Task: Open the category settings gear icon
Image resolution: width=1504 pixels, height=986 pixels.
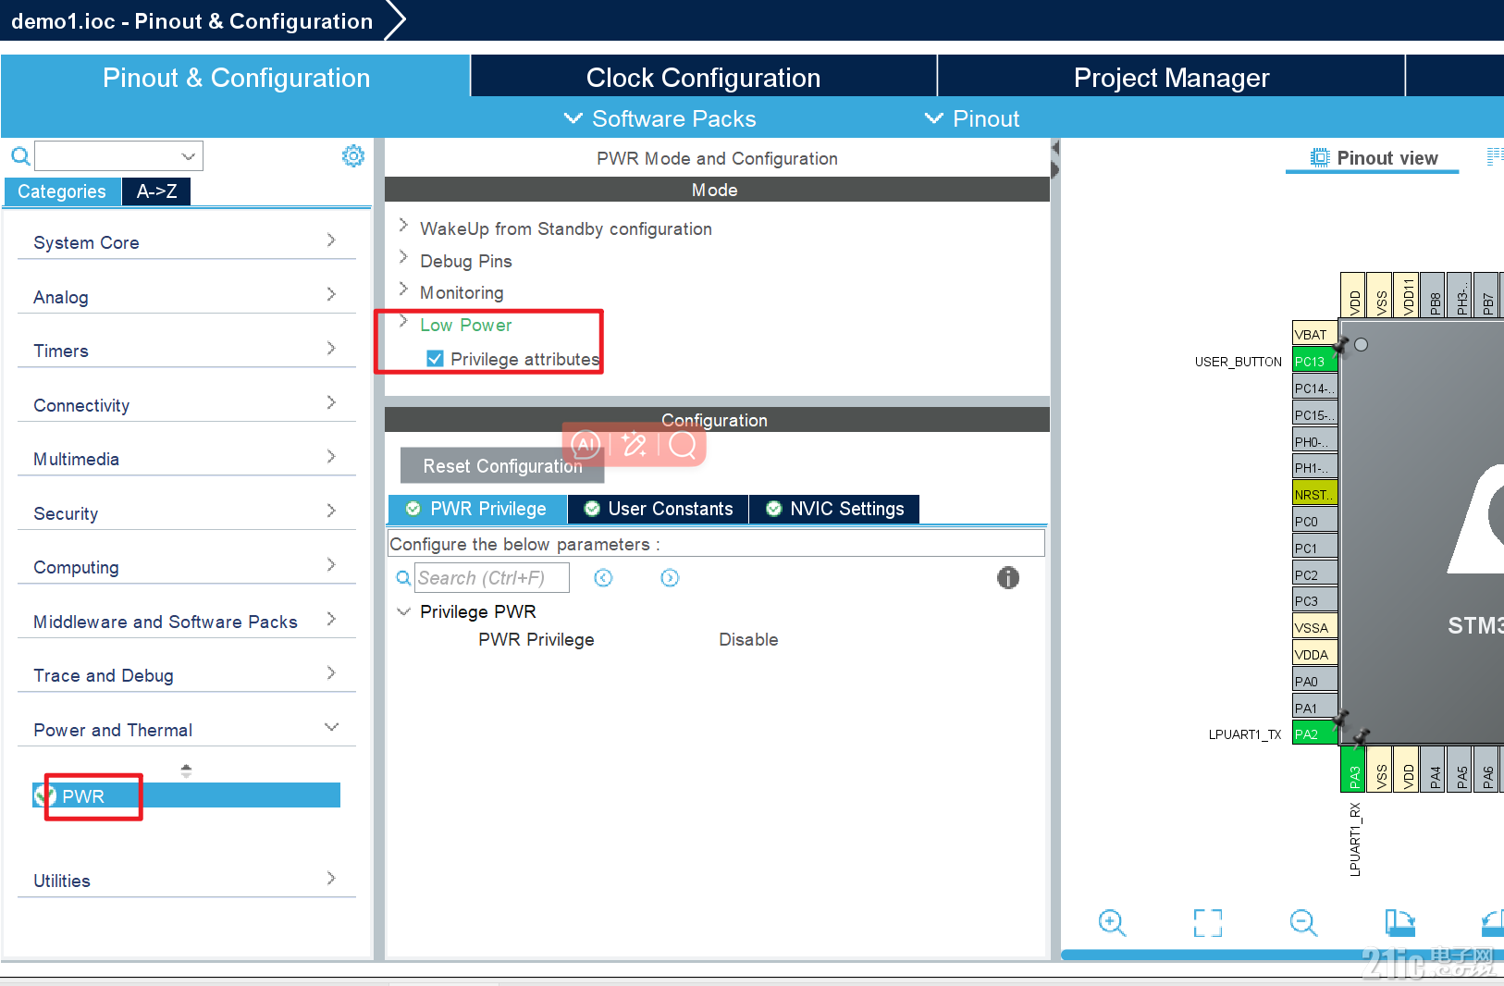Action: (x=352, y=155)
